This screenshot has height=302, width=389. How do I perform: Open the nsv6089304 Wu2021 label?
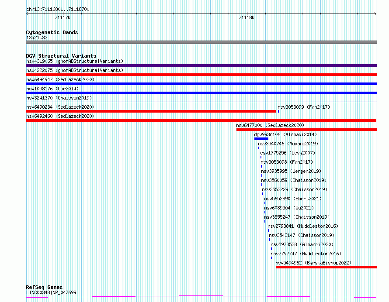tap(289, 208)
